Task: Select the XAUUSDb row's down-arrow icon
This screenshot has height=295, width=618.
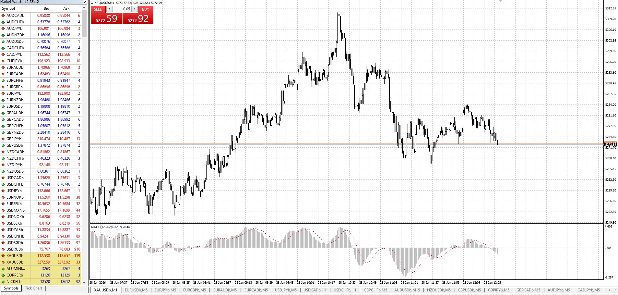Action: [3, 262]
